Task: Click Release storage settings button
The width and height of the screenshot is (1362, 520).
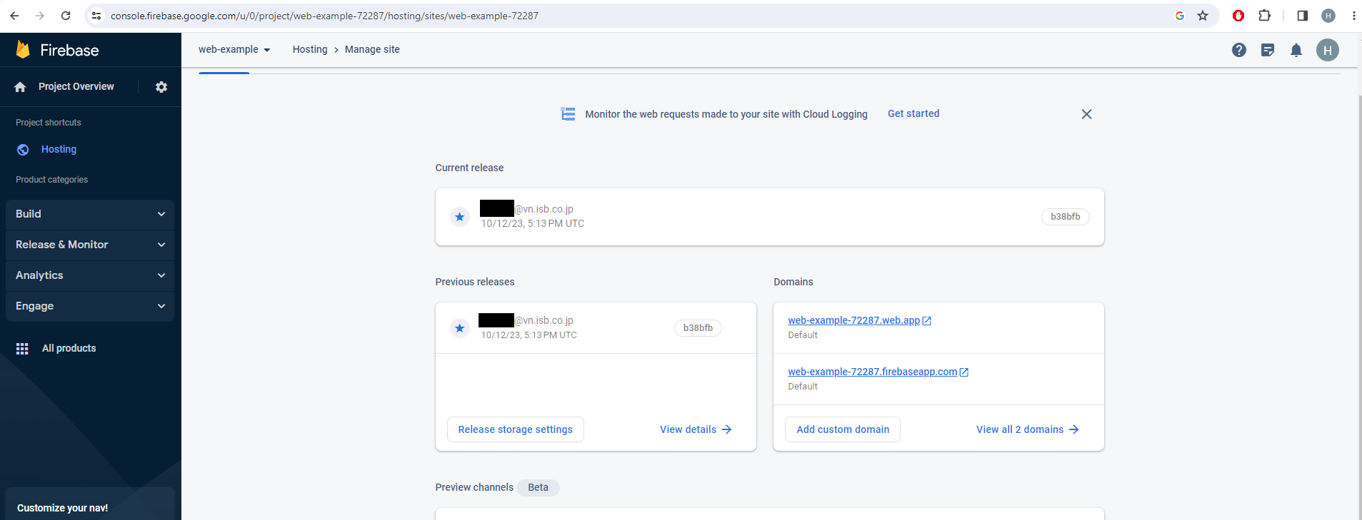Action: coord(515,429)
